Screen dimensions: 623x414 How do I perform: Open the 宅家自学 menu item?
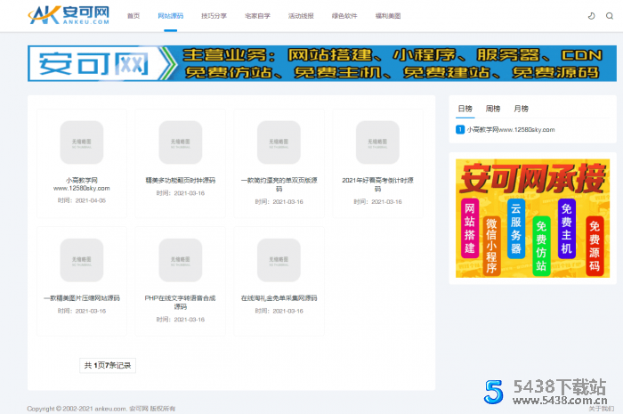257,16
